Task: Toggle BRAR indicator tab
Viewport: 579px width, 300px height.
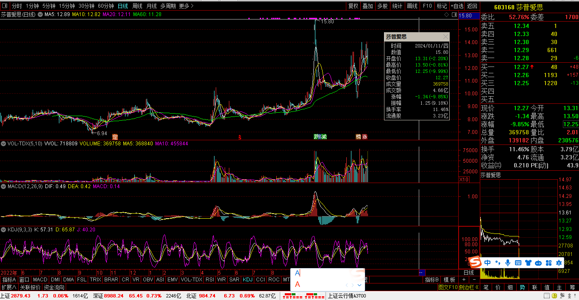Action: [111, 280]
